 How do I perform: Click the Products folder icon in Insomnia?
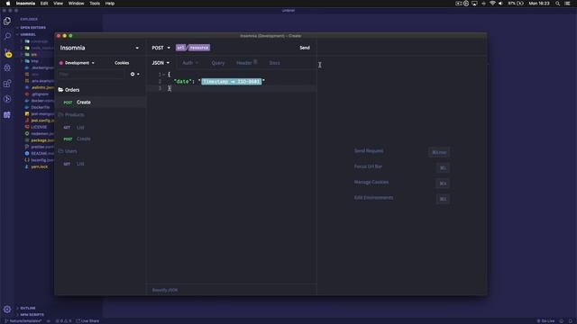point(60,114)
